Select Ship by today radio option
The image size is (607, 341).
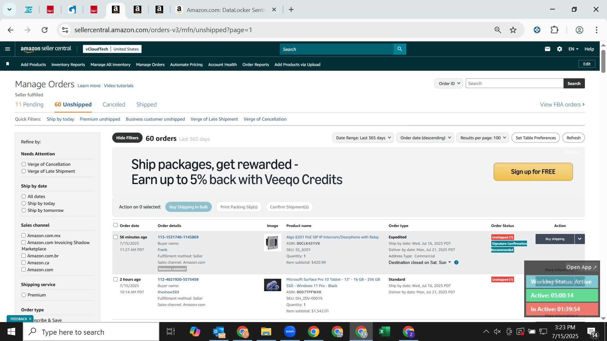(x=24, y=203)
